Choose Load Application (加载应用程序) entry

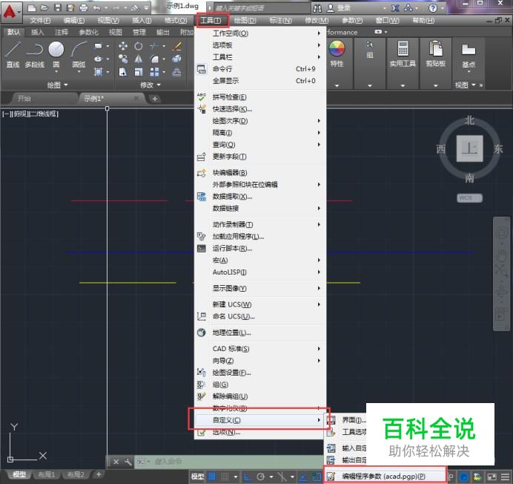point(260,236)
